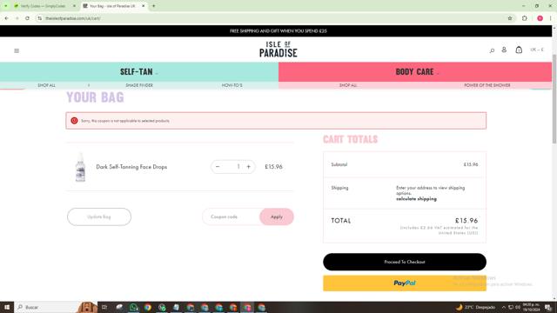Screen dimensions: 557x313
Task: Click the item price £15.96 in bag
Action: (x=273, y=166)
